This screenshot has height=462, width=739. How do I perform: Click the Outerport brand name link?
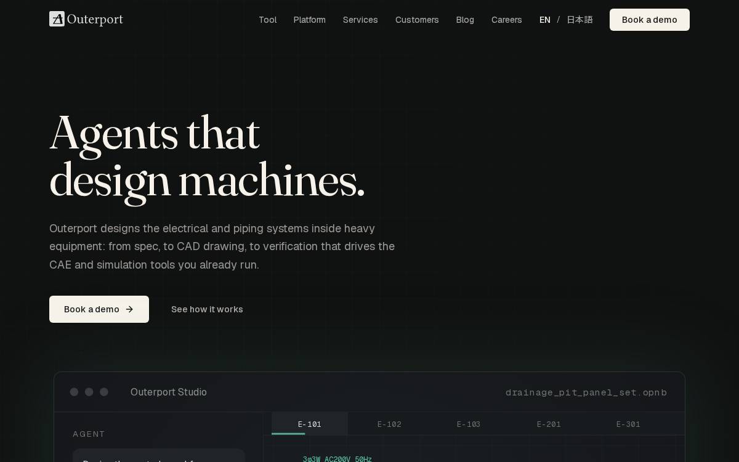95,19
